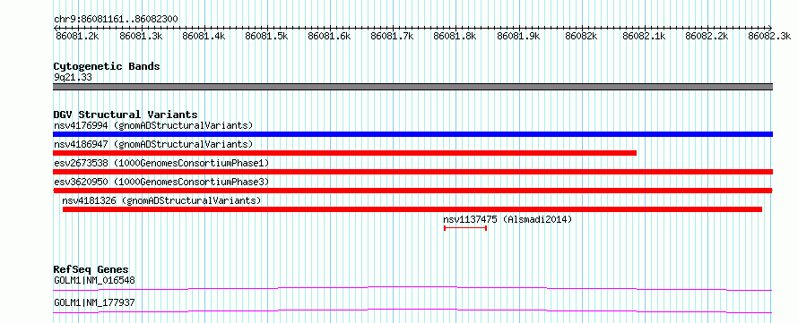The image size is (798, 323).
Task: Open the RefSeq Genes track header
Action: pos(91,269)
